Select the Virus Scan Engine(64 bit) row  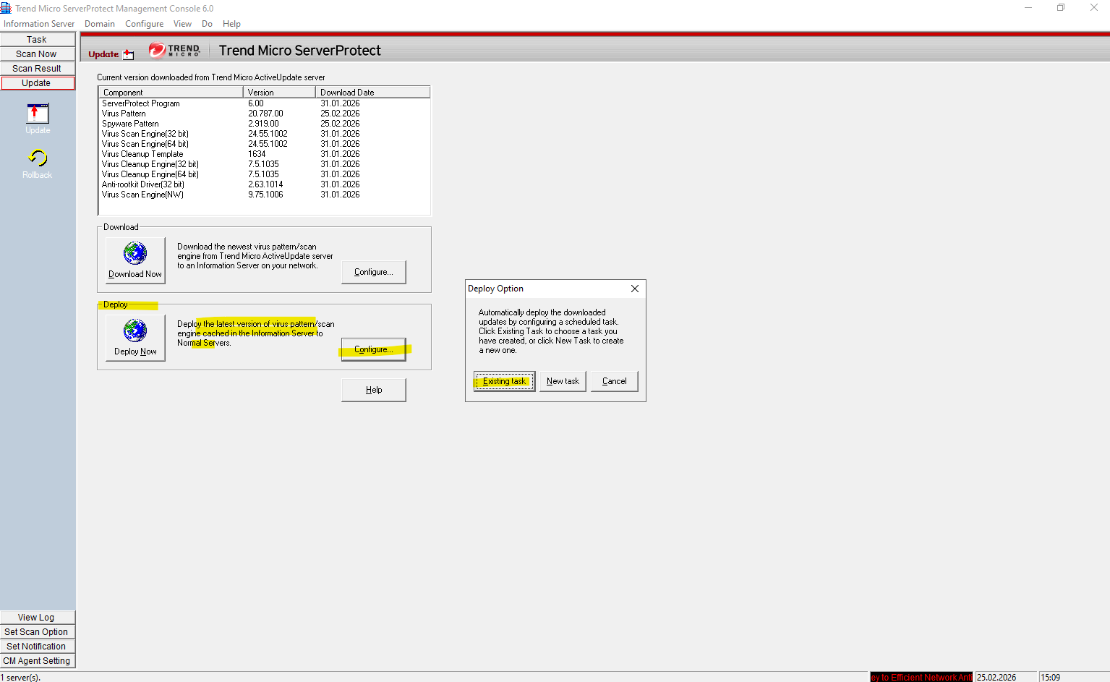(x=264, y=144)
